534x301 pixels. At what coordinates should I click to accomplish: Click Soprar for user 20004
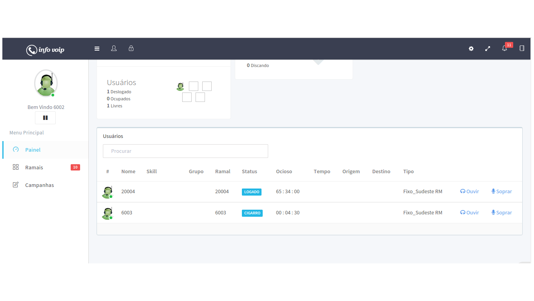click(501, 192)
